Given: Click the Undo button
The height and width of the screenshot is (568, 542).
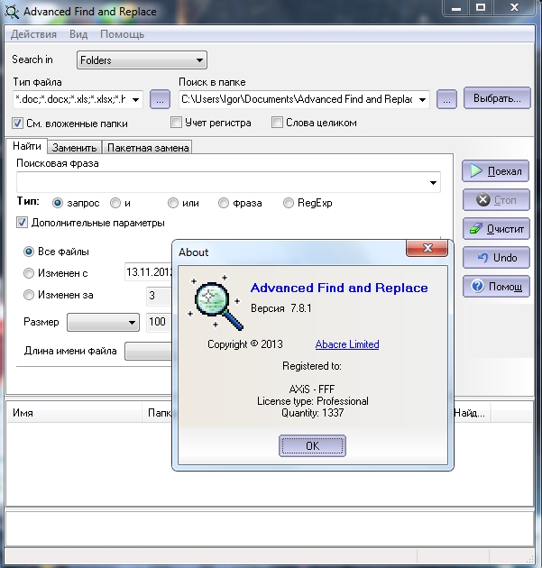Looking at the screenshot, I should click(496, 258).
